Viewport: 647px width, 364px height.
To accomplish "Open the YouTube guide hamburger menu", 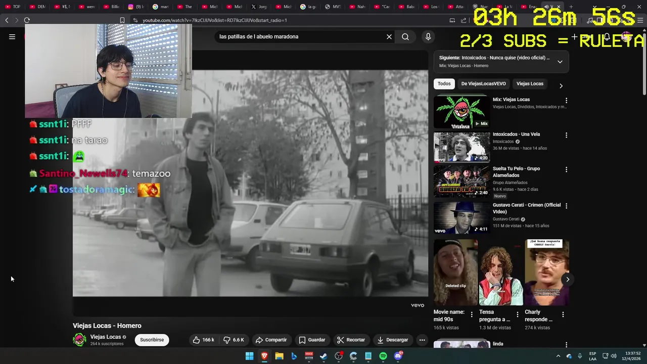I will tap(12, 36).
